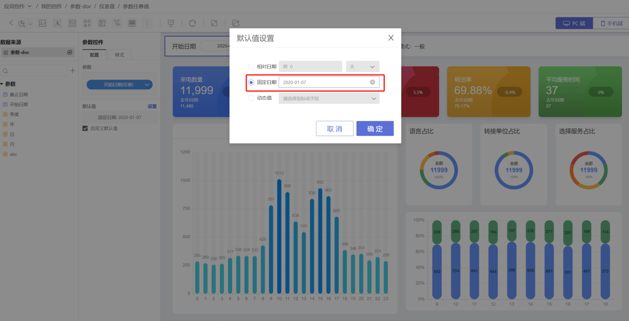The width and height of the screenshot is (629, 321).
Task: Select the 相对日期 radio button
Action: click(x=251, y=67)
